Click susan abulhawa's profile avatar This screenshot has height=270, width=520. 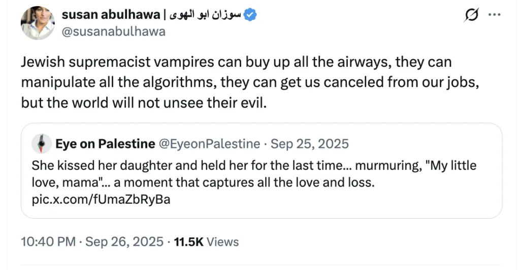tap(38, 23)
